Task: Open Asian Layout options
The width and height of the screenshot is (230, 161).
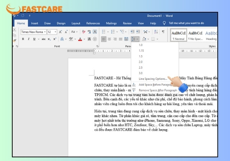Action: (x=145, y=32)
